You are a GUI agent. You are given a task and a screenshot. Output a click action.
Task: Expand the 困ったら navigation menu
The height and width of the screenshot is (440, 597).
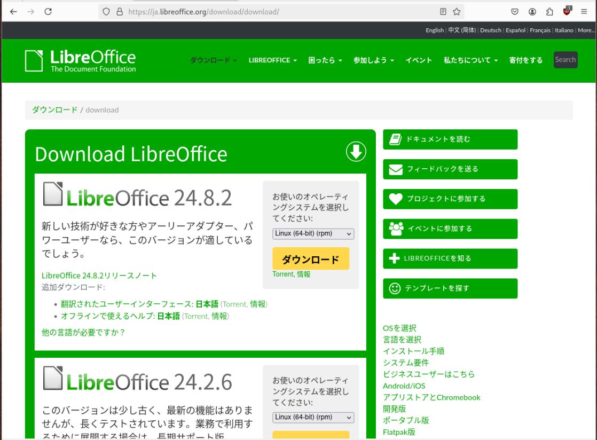tap(325, 60)
